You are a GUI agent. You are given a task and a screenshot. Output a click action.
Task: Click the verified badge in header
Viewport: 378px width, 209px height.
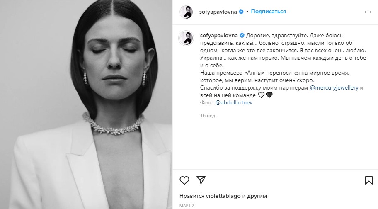(241, 12)
